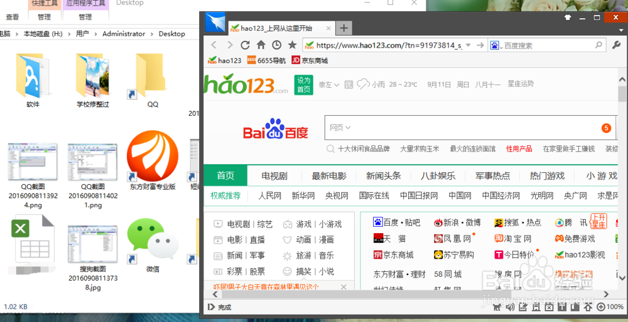Click the horizontal scrollbar right arrow
Viewport: 628px width, 322px height.
tap(606, 294)
